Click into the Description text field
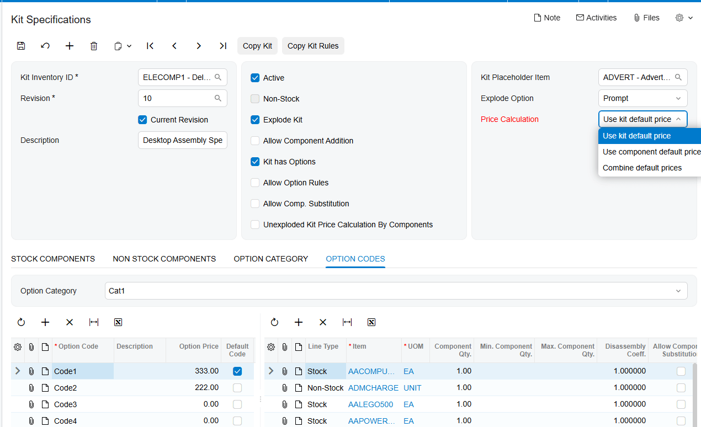701x427 pixels. pos(183,140)
